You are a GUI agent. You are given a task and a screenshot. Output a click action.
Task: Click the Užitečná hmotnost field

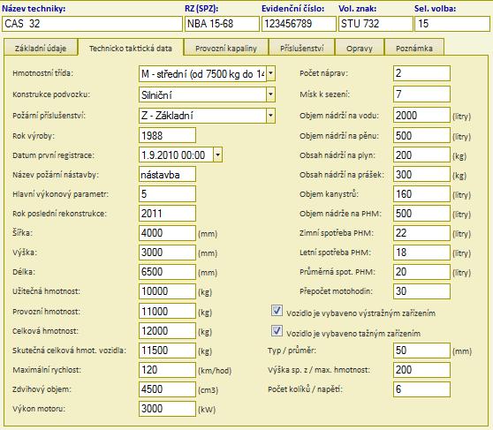(x=167, y=291)
